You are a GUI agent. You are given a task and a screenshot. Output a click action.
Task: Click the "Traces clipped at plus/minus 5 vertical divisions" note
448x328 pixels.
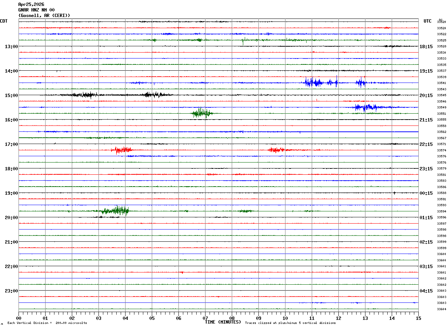coord(290,323)
